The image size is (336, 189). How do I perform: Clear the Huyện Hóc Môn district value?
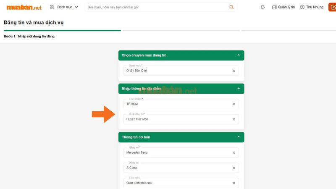234,119
